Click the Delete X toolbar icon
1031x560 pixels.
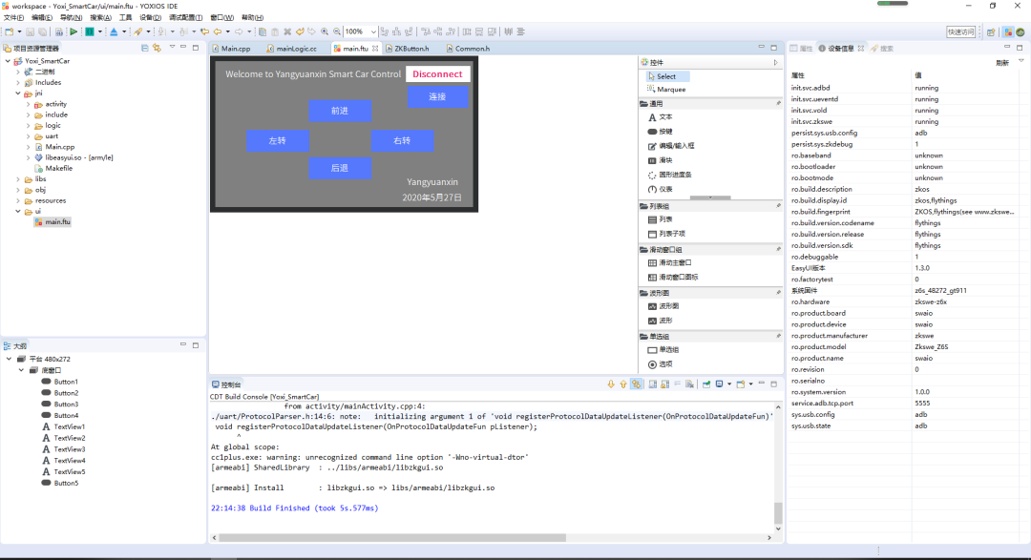click(287, 31)
